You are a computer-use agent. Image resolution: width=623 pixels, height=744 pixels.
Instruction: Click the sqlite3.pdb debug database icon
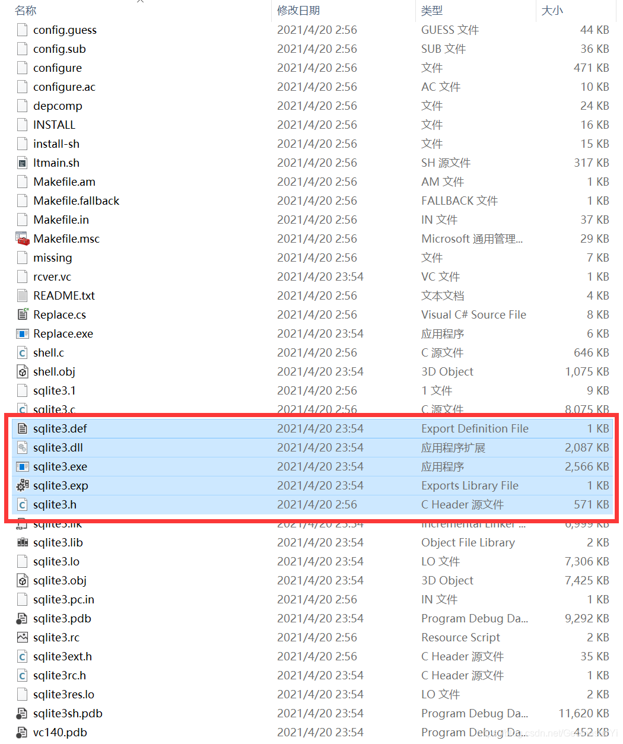coord(23,618)
